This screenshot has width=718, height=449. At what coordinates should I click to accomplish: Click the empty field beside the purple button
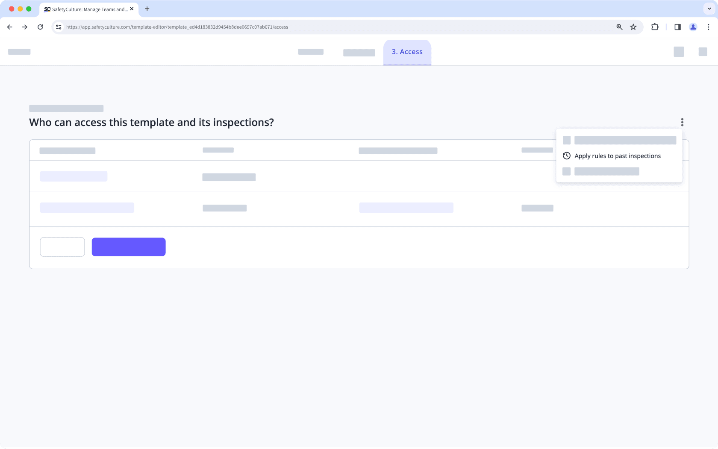(62, 247)
